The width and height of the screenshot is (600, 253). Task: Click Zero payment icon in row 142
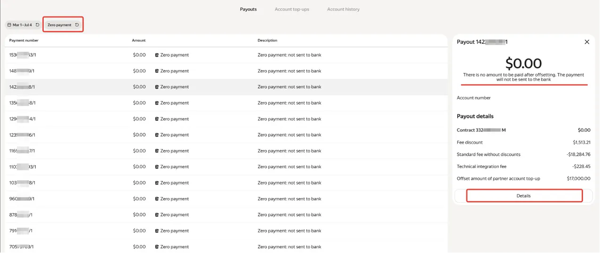tap(157, 87)
